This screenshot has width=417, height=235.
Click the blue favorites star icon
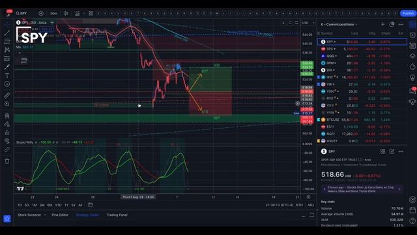[x=7, y=219]
